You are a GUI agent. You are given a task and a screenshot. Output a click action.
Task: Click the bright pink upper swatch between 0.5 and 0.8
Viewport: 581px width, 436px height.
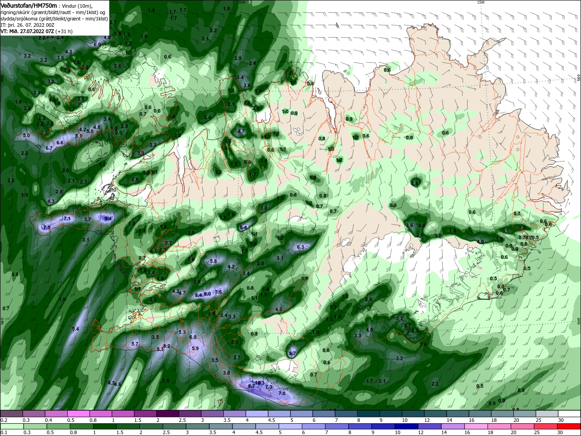coord(79,414)
